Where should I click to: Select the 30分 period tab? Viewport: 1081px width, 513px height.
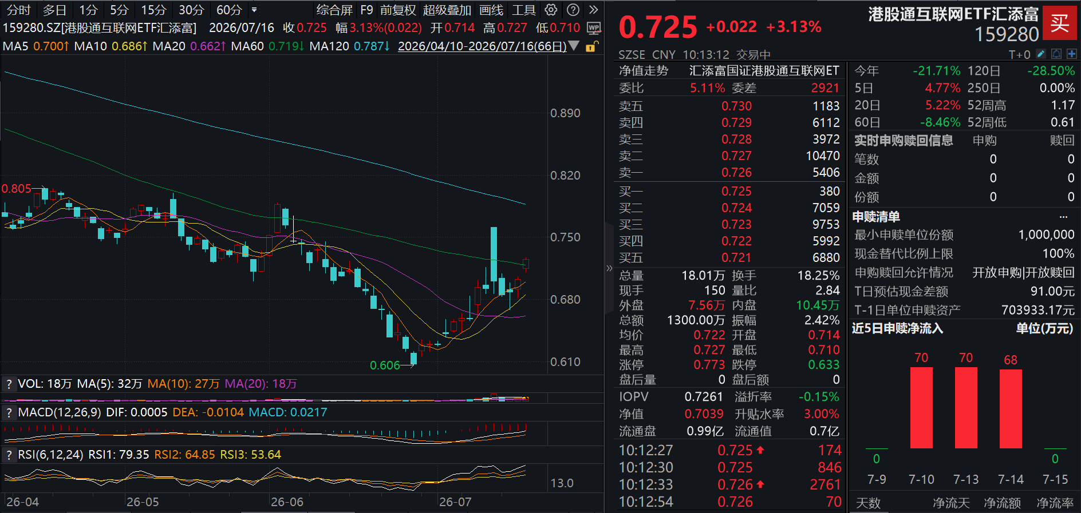(x=191, y=10)
